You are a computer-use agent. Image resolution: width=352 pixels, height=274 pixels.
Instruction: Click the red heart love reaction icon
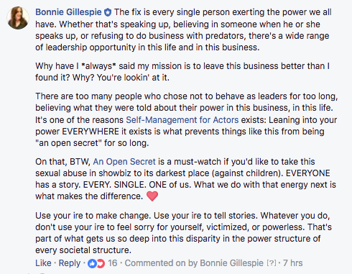101,263
